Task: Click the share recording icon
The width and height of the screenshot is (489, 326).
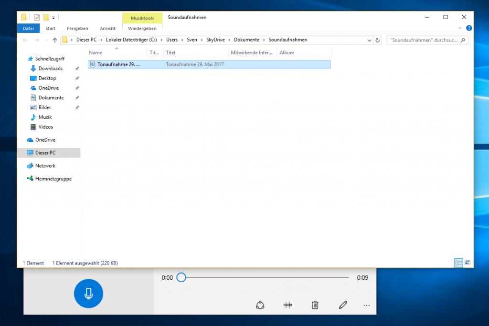Action: pos(260,305)
